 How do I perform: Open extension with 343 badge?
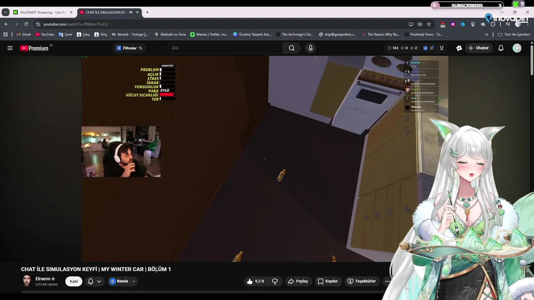tap(443, 25)
